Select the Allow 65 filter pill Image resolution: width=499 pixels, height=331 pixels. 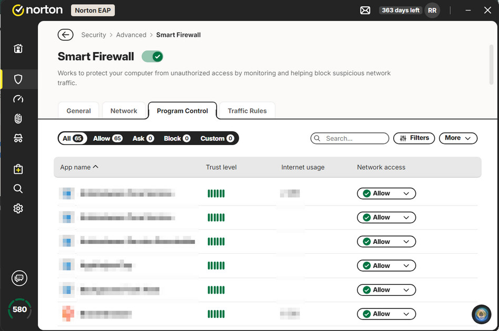(108, 138)
